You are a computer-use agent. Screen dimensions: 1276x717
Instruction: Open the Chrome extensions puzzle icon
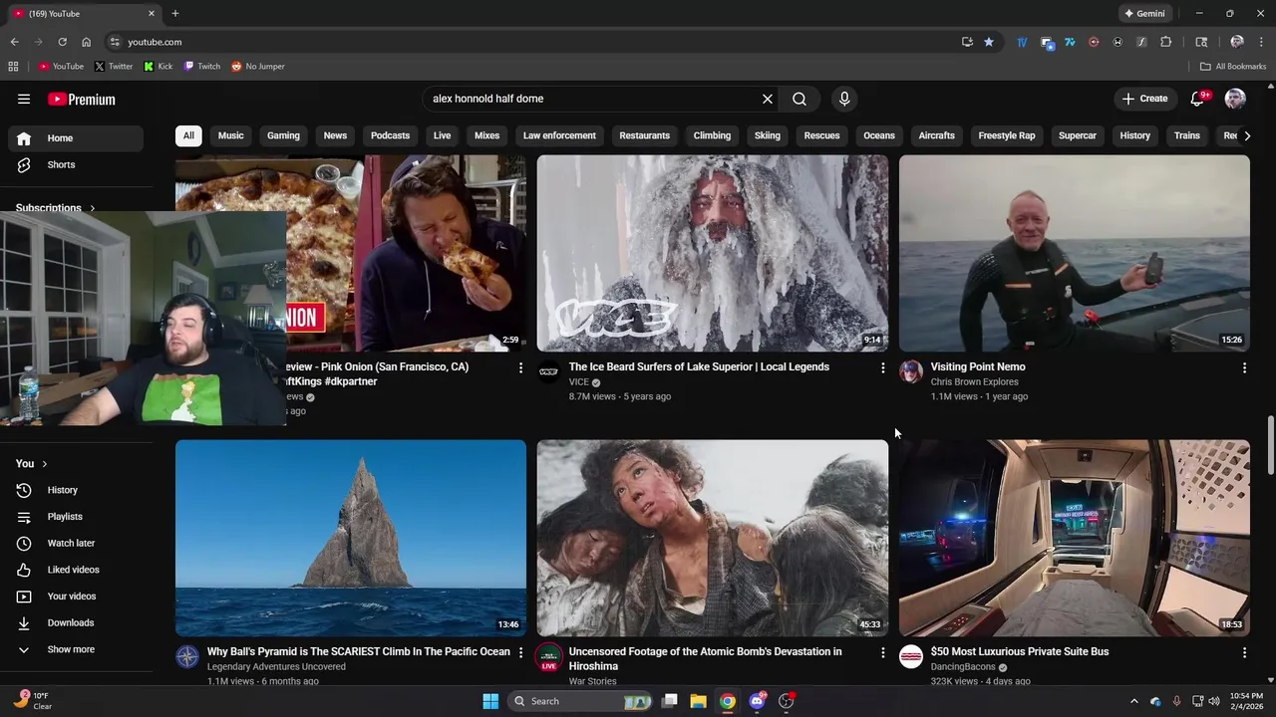[1166, 42]
